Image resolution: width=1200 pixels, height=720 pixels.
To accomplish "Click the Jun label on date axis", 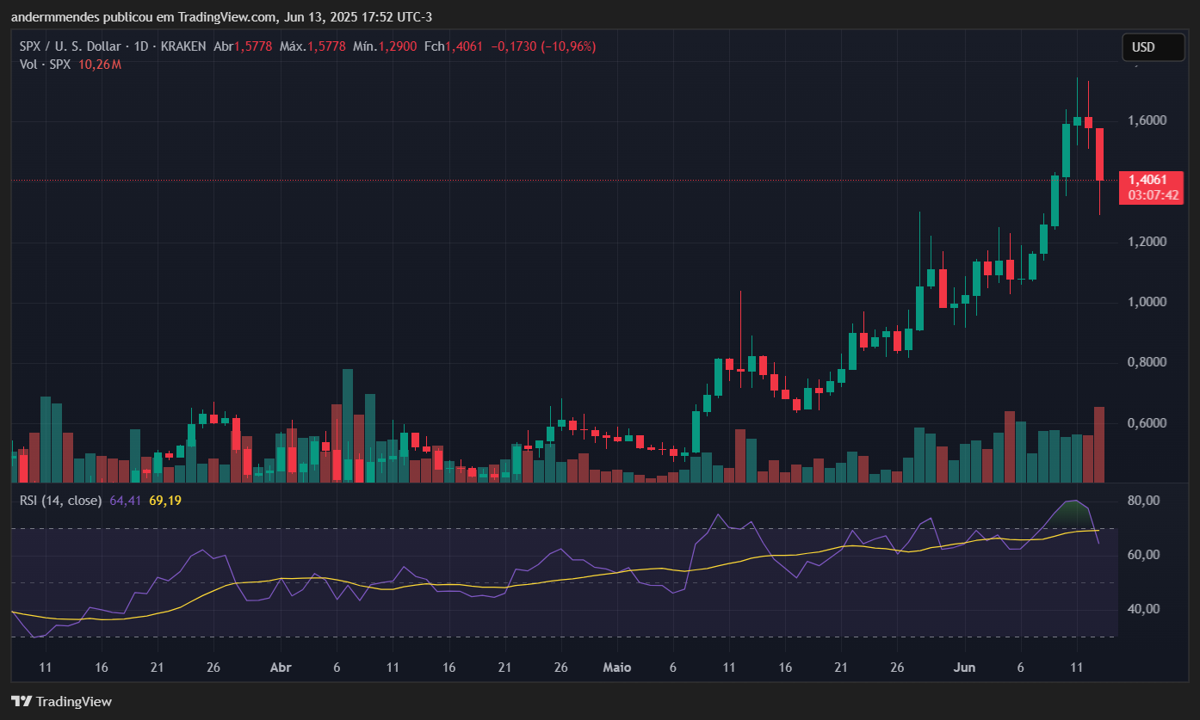I will click(x=964, y=668).
